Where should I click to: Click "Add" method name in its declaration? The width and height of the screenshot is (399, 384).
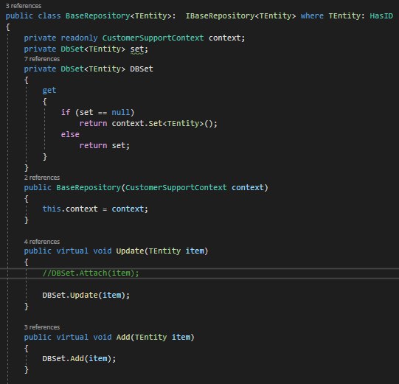[x=123, y=338]
